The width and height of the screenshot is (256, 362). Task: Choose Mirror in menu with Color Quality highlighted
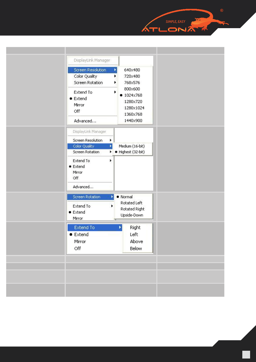pos(78,172)
